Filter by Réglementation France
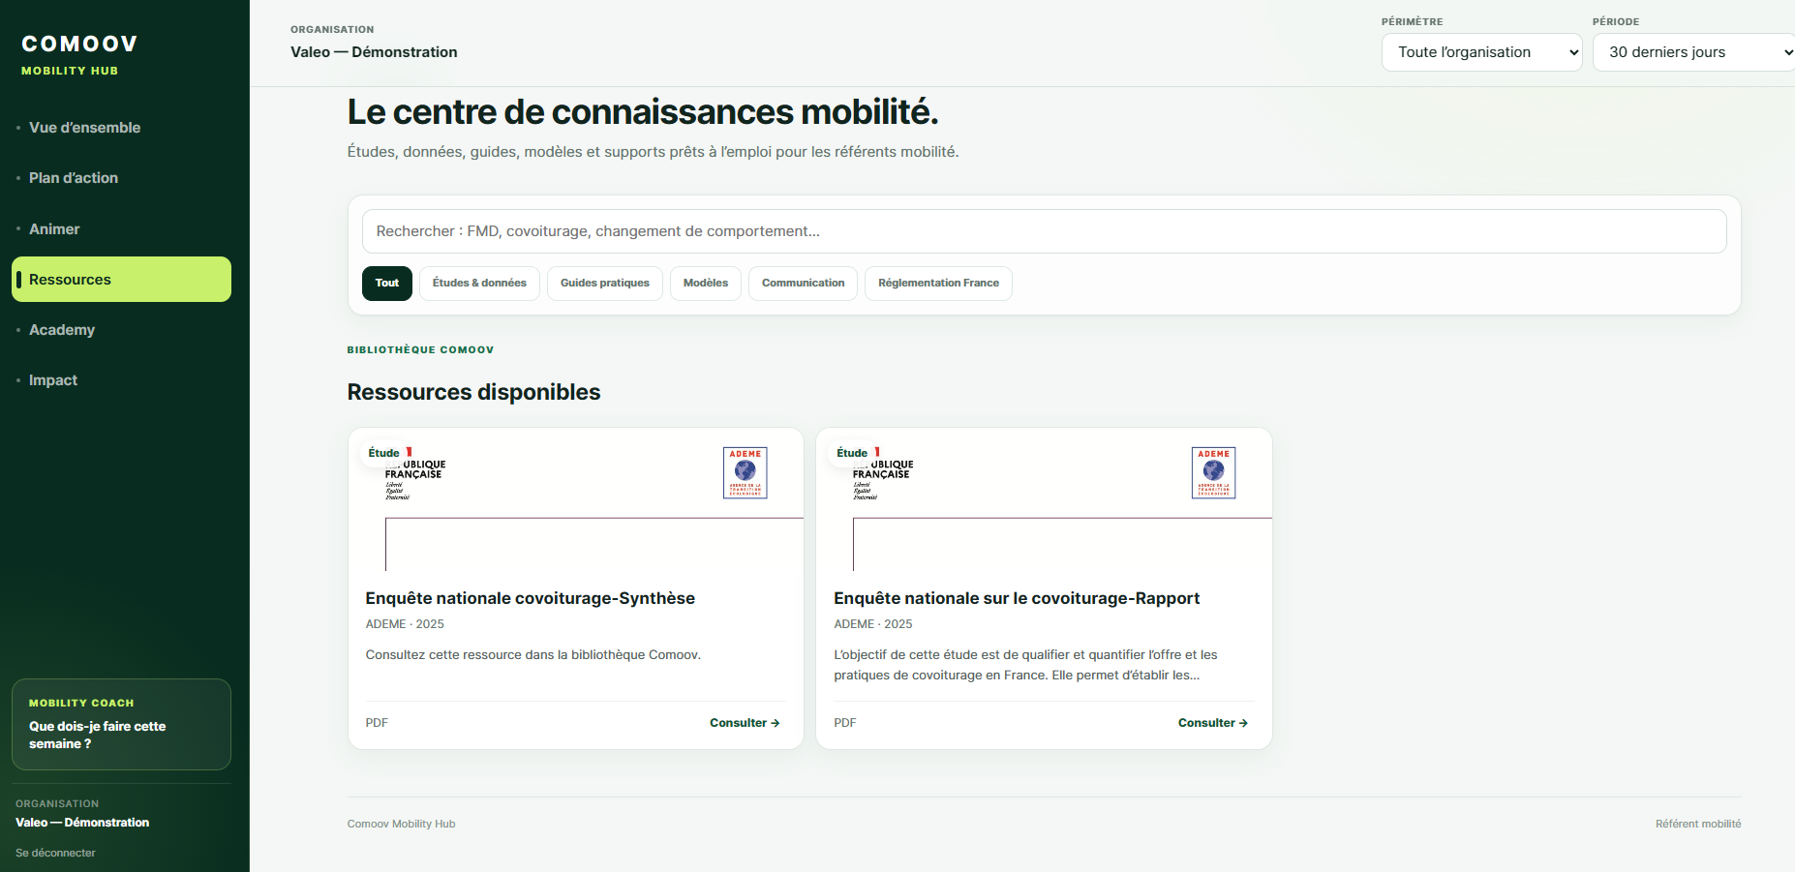This screenshot has height=872, width=1795. (938, 284)
